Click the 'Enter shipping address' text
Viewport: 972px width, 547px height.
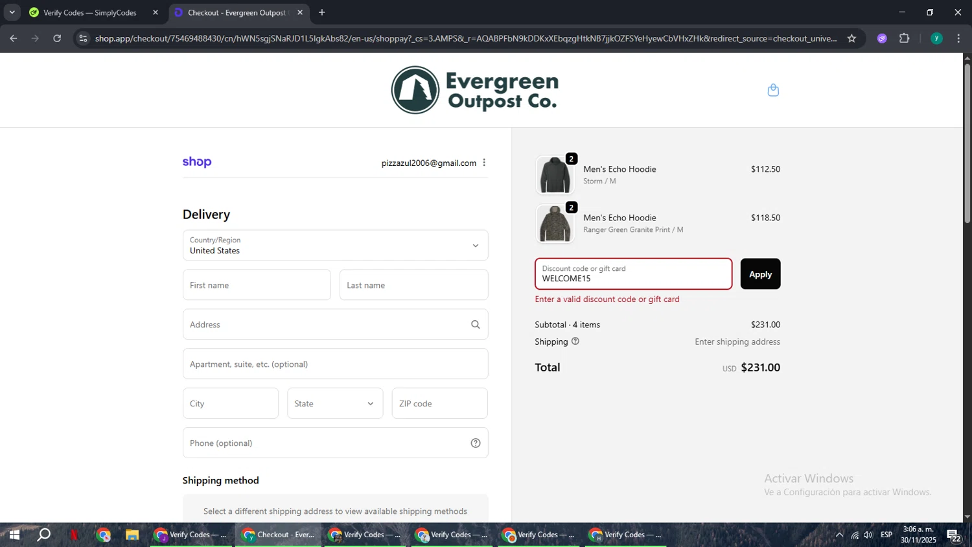coord(737,342)
